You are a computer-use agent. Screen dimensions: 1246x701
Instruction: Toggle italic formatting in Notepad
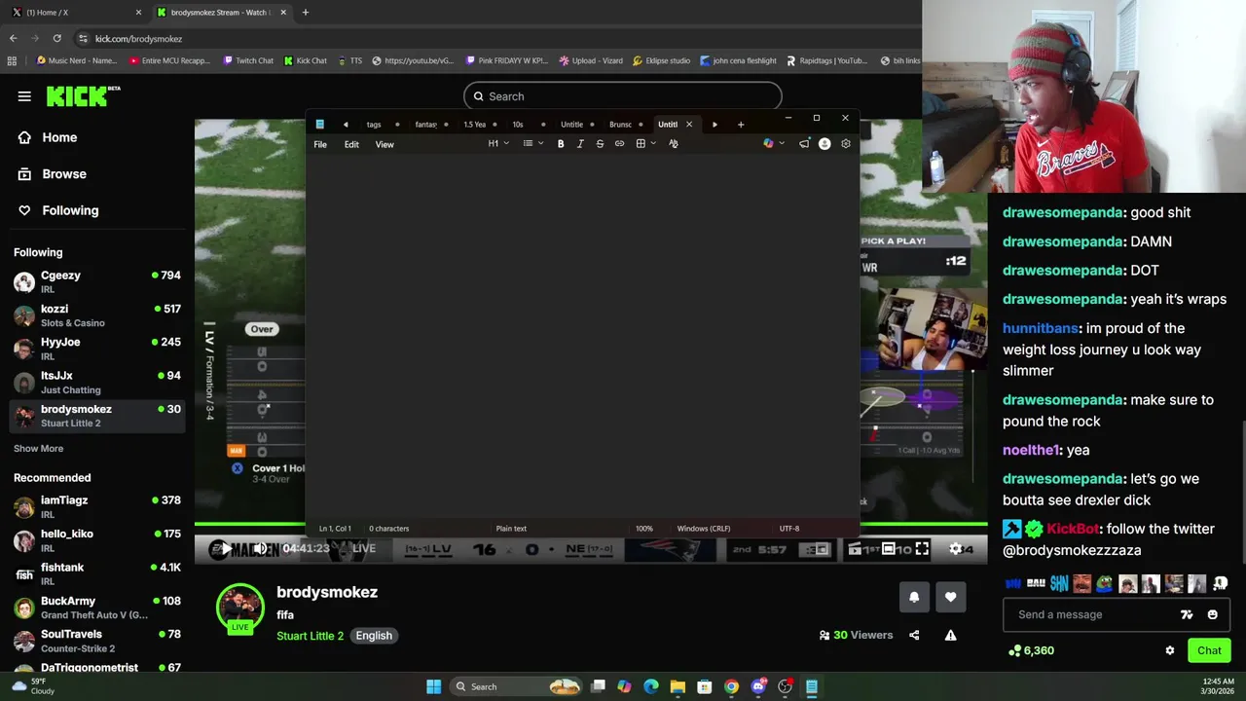tap(580, 144)
